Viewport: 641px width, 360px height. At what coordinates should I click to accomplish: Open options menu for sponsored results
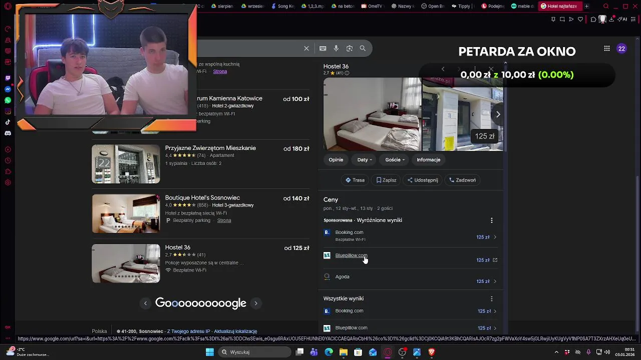coord(491,220)
